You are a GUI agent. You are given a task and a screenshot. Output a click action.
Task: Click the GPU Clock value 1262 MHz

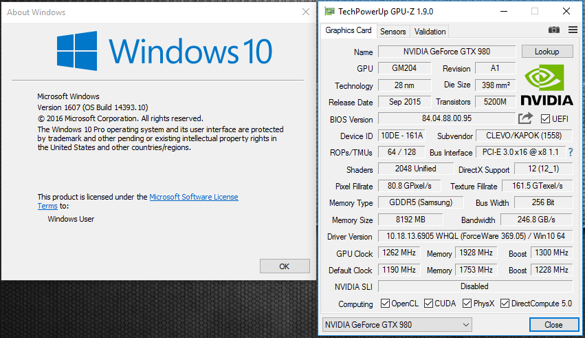[x=399, y=253]
